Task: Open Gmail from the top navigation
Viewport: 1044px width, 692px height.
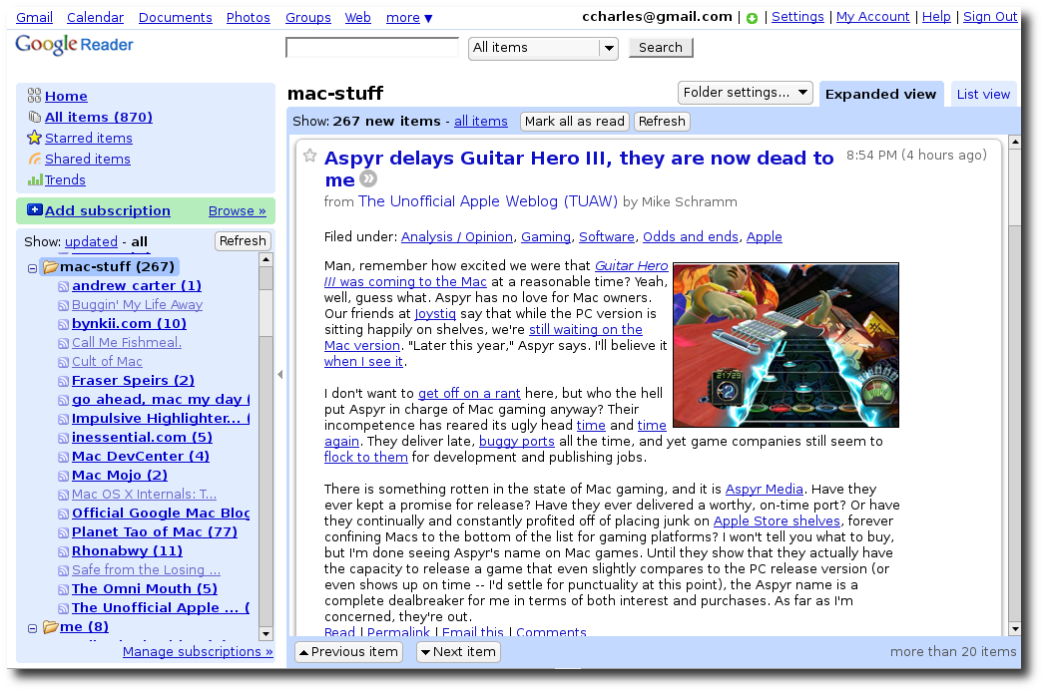Action: pyautogui.click(x=34, y=17)
